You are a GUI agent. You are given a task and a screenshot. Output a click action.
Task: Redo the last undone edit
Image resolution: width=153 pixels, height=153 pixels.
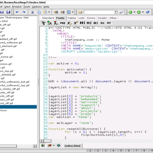[x=24, y=12]
